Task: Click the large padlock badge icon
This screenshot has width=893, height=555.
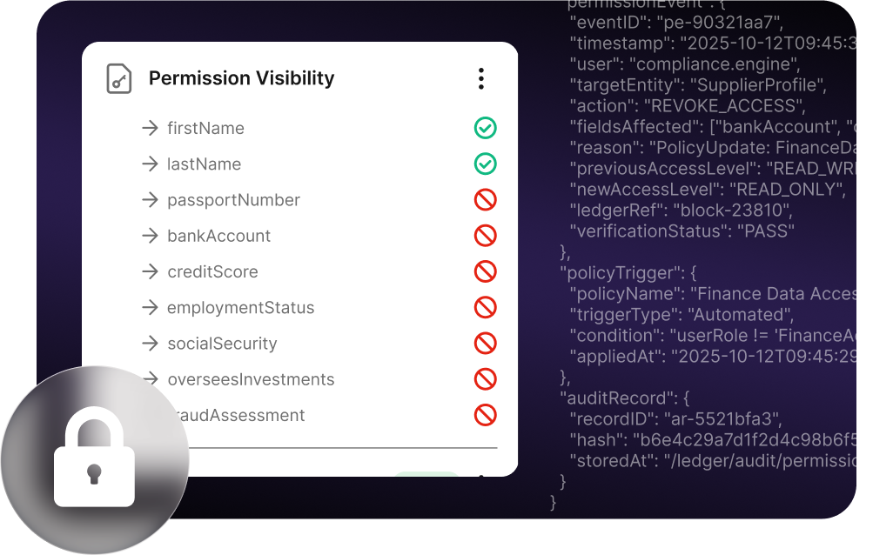Action: (x=95, y=460)
